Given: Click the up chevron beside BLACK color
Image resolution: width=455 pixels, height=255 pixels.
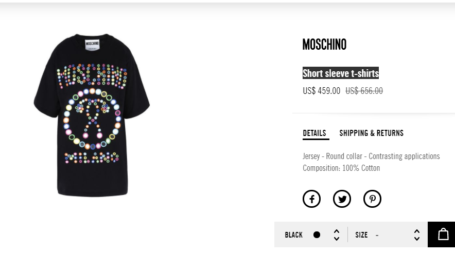Looking at the screenshot, I should 337,231.
